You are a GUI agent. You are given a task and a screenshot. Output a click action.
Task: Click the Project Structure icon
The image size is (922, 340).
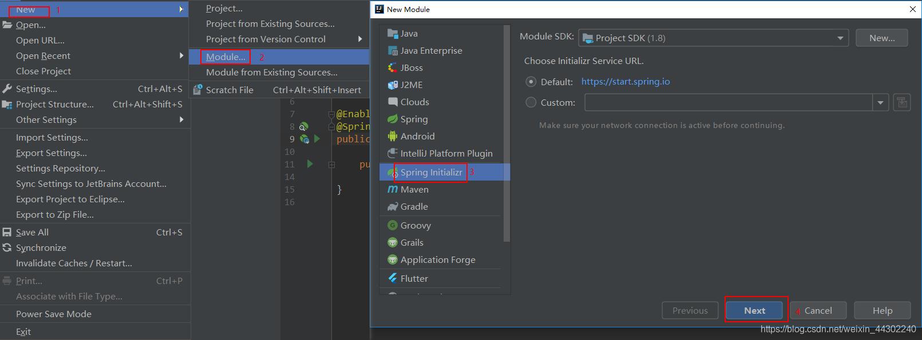coord(7,104)
